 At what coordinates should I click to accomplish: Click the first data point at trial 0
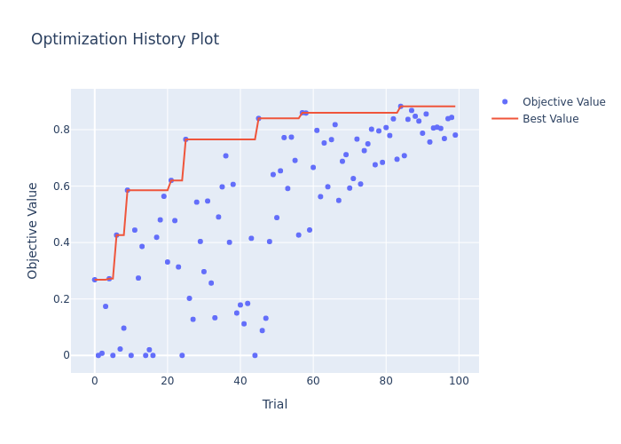[x=94, y=280]
